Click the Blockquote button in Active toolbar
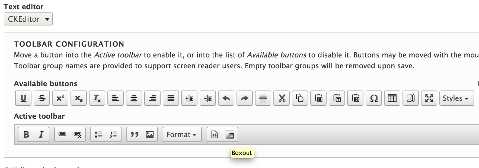The height and width of the screenshot is (168, 479). click(x=135, y=134)
